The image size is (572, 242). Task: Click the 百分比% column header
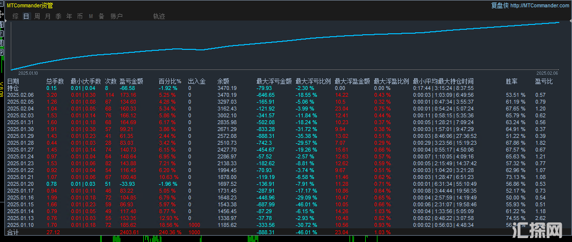170,81
